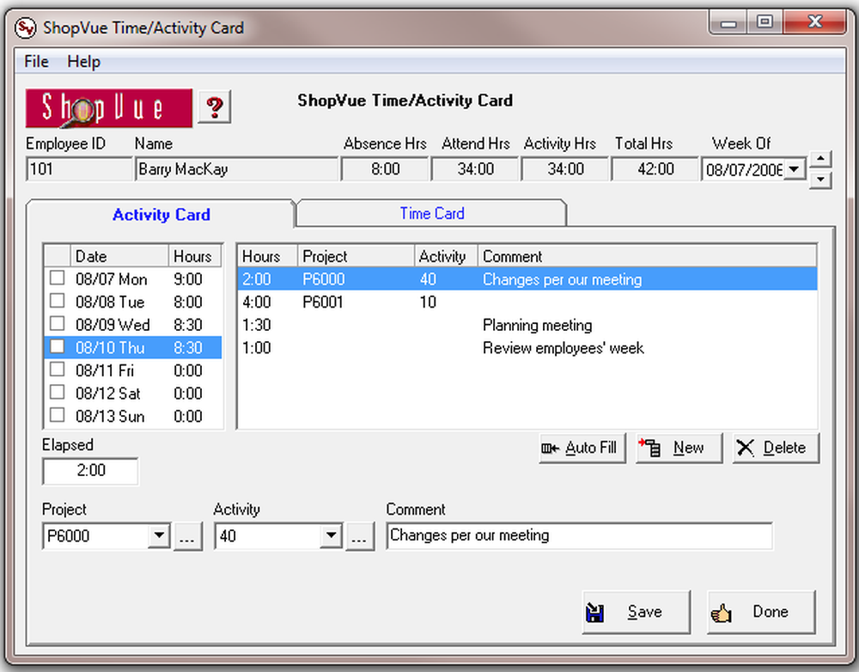Click the Project column header

click(356, 256)
